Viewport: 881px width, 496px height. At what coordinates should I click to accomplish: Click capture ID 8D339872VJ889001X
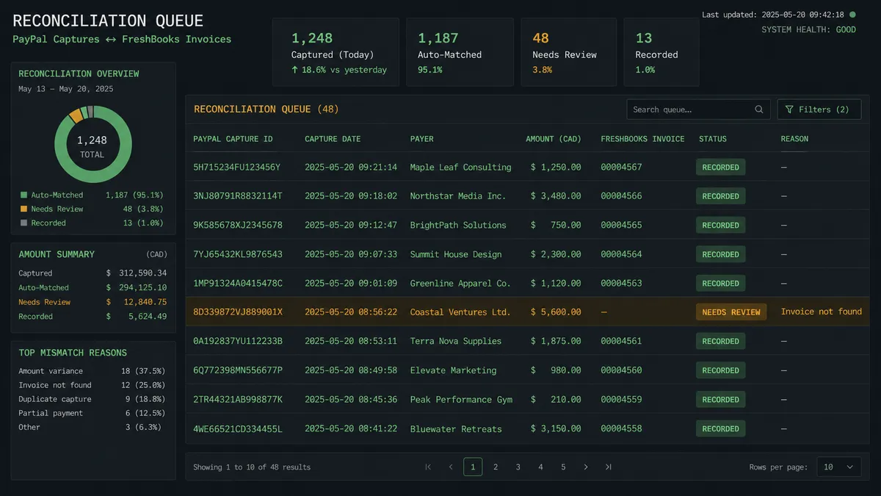point(238,312)
